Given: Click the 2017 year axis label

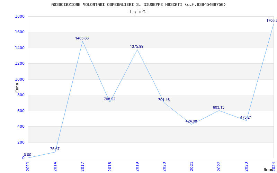Looking at the screenshot, I should coord(82,167).
